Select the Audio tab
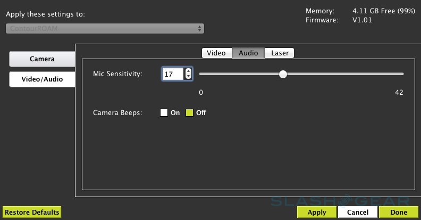This screenshot has height=220, width=421. tap(248, 53)
